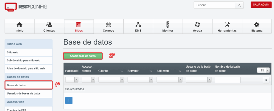274x111 pixels.
Task: Click the search magnifier button beside Buscar
Action: (239, 5)
